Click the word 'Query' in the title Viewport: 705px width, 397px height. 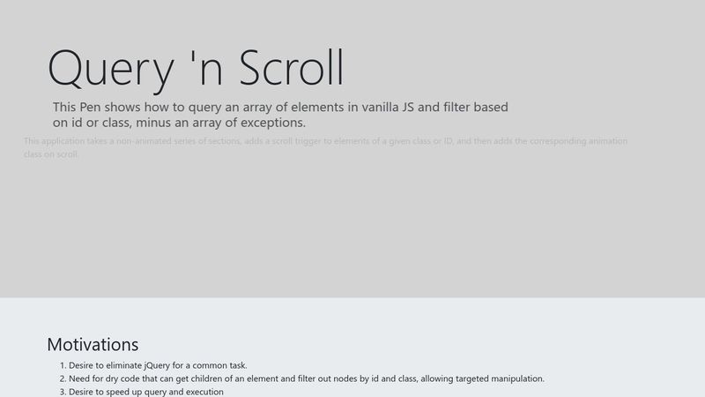click(x=111, y=70)
